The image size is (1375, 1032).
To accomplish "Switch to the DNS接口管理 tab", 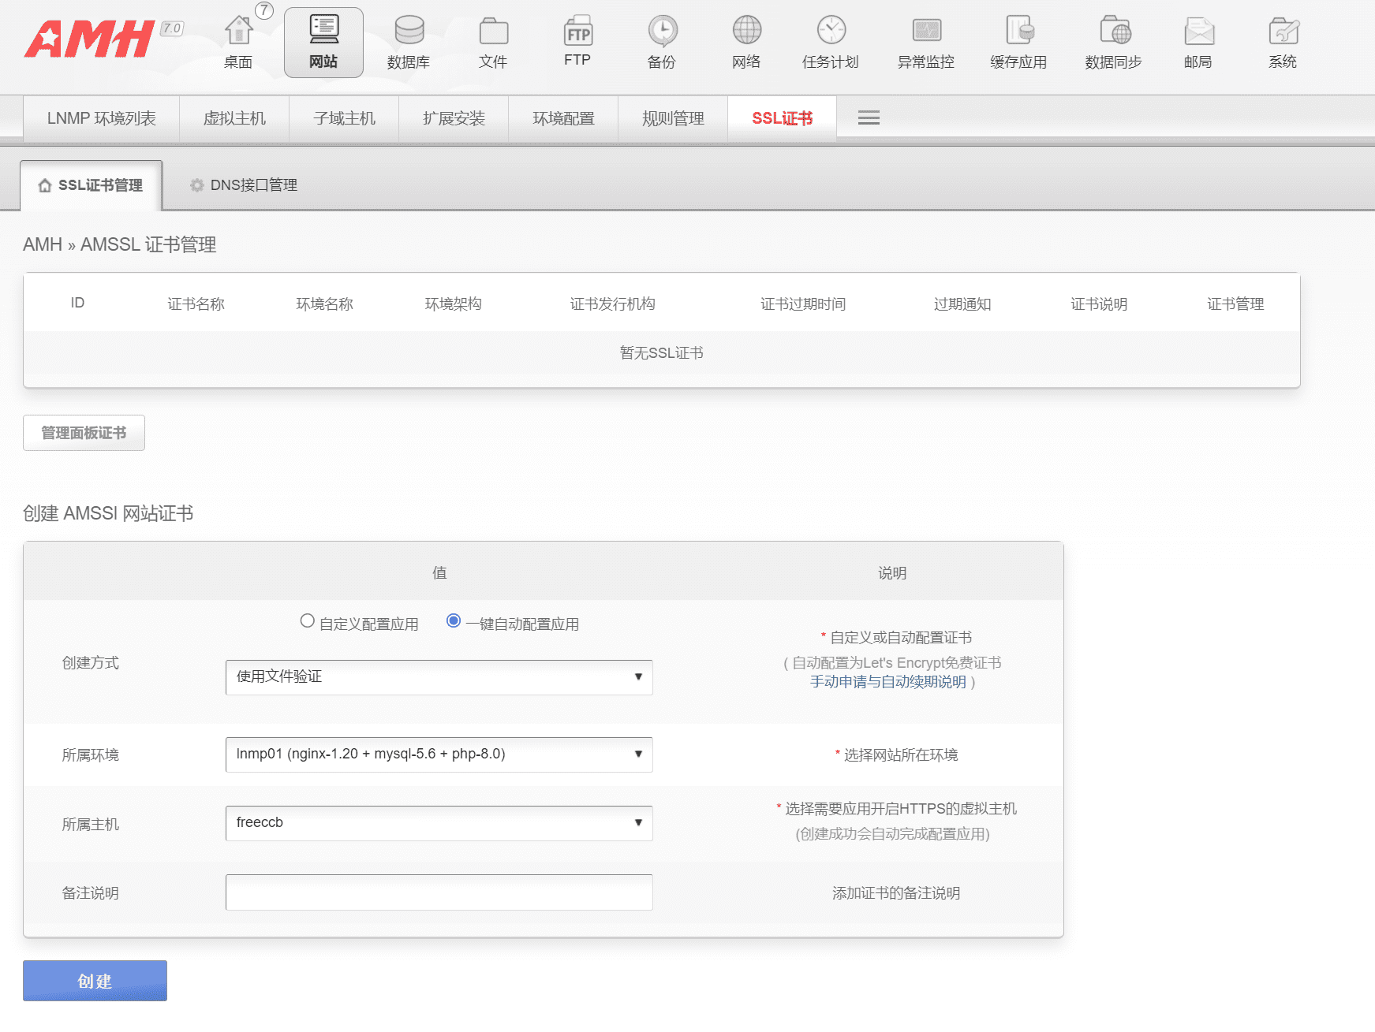I will pos(252,184).
